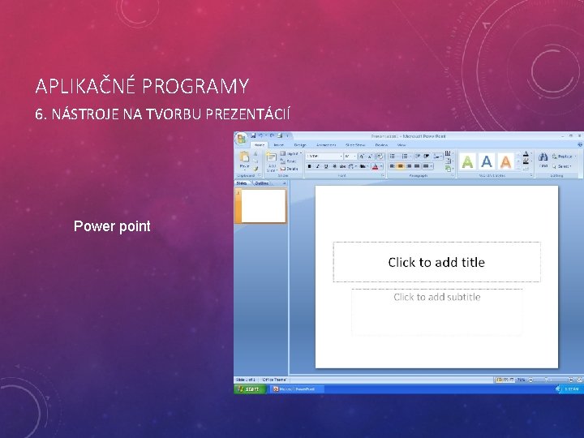Open the Replace command
The height and width of the screenshot is (438, 584).
click(564, 157)
